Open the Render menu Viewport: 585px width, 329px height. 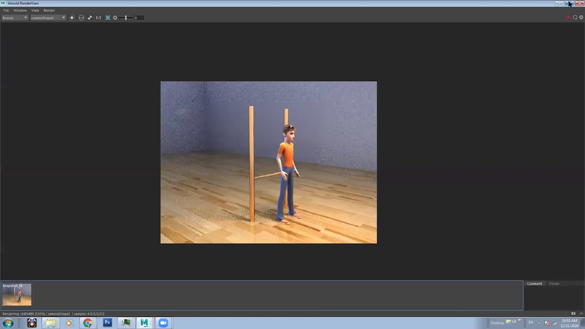49,10
